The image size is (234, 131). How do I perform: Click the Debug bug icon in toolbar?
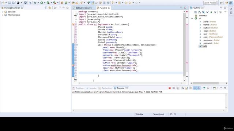[x=35, y=3]
